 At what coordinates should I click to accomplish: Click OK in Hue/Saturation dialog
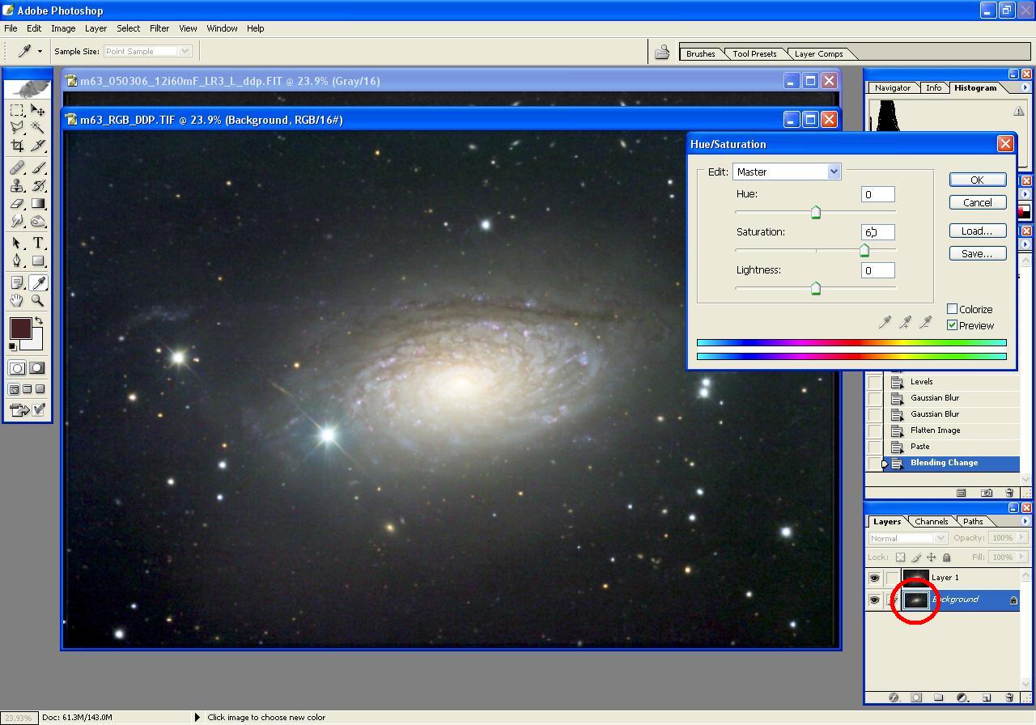point(977,180)
